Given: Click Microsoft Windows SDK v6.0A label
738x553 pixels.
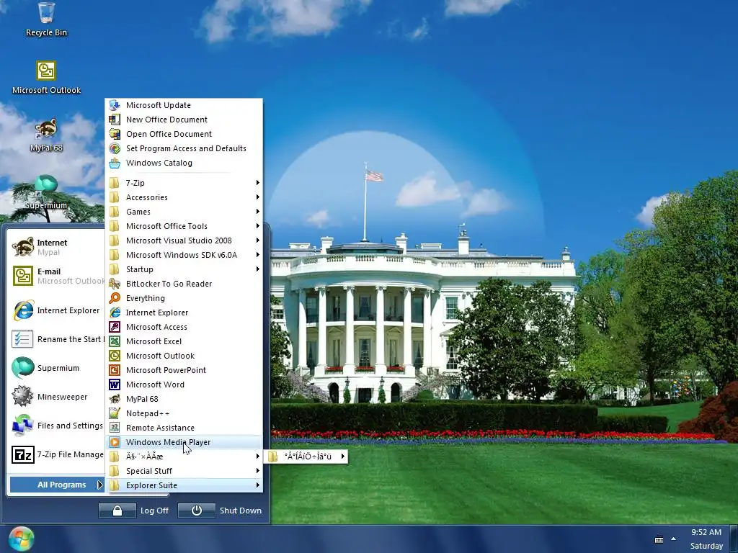Looking at the screenshot, I should point(181,255).
